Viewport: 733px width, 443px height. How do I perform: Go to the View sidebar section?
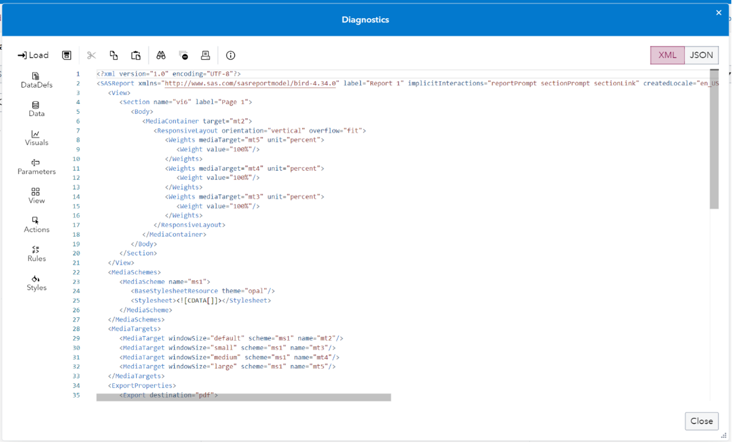(x=36, y=196)
